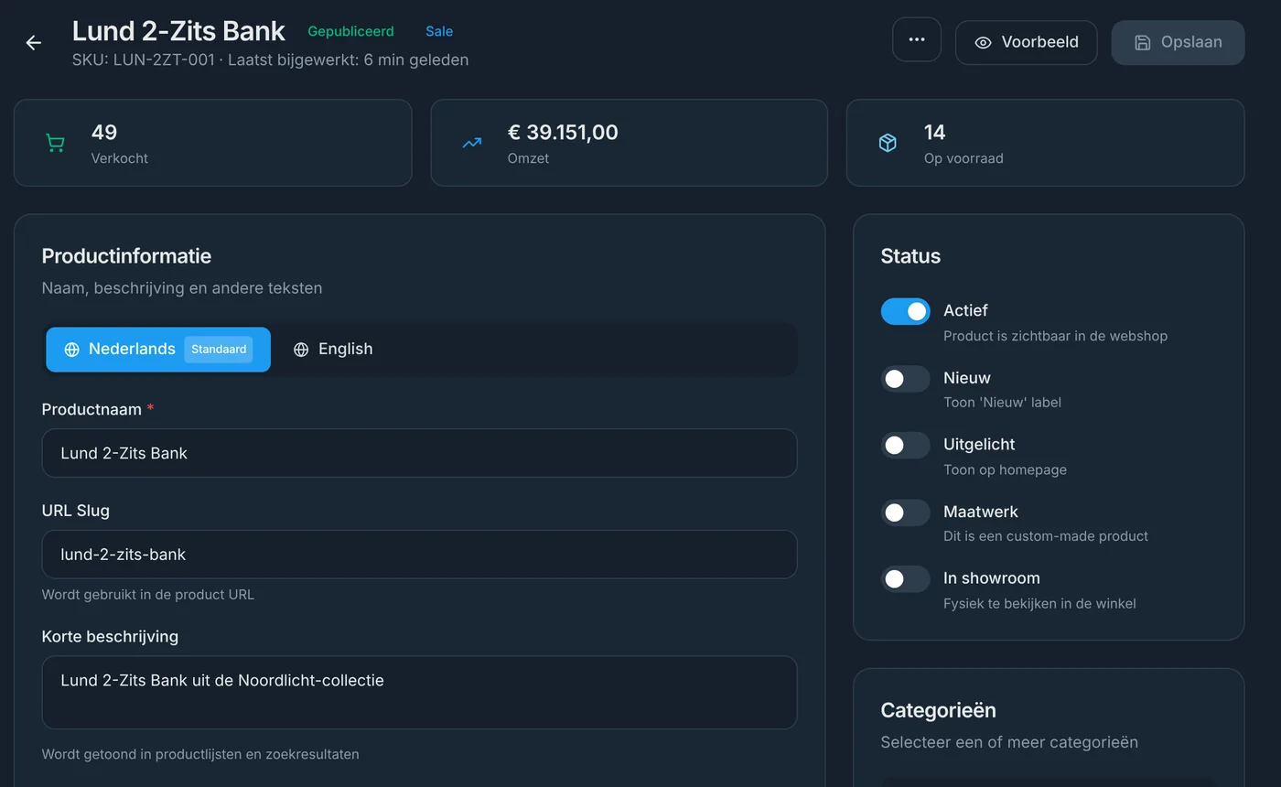Click the 14 Op voorraad value
The image size is (1281, 787).
[x=934, y=133]
